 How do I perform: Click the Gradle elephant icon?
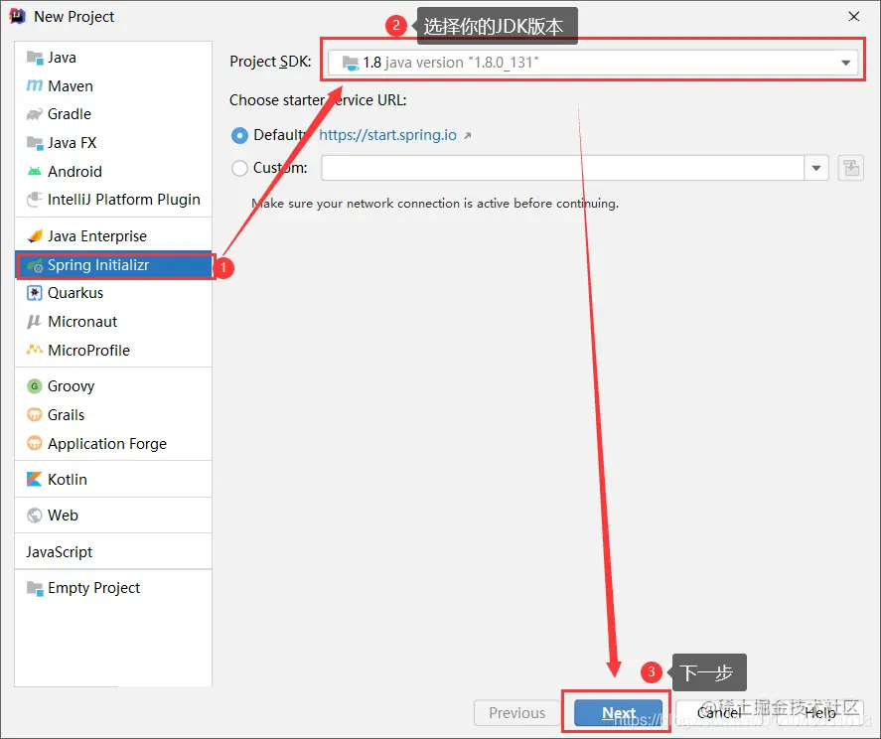coord(35,114)
